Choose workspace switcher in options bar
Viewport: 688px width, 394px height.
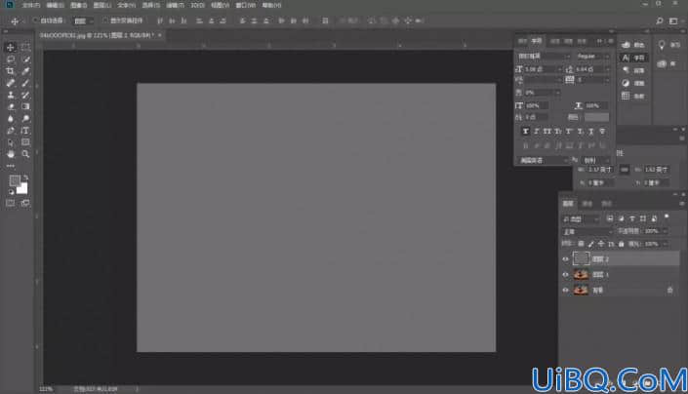pyautogui.click(x=673, y=20)
